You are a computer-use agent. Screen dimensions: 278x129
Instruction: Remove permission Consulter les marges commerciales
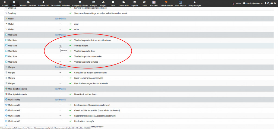coord(61,73)
